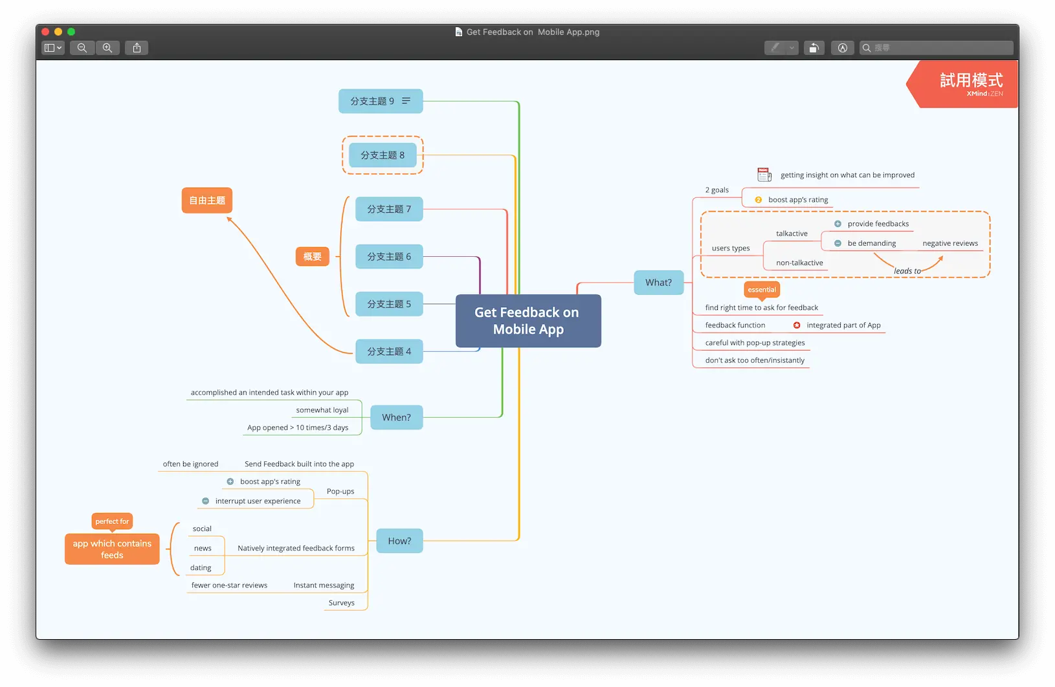This screenshot has width=1055, height=687.
Task: Open the sidebar view options menu
Action: tap(53, 48)
